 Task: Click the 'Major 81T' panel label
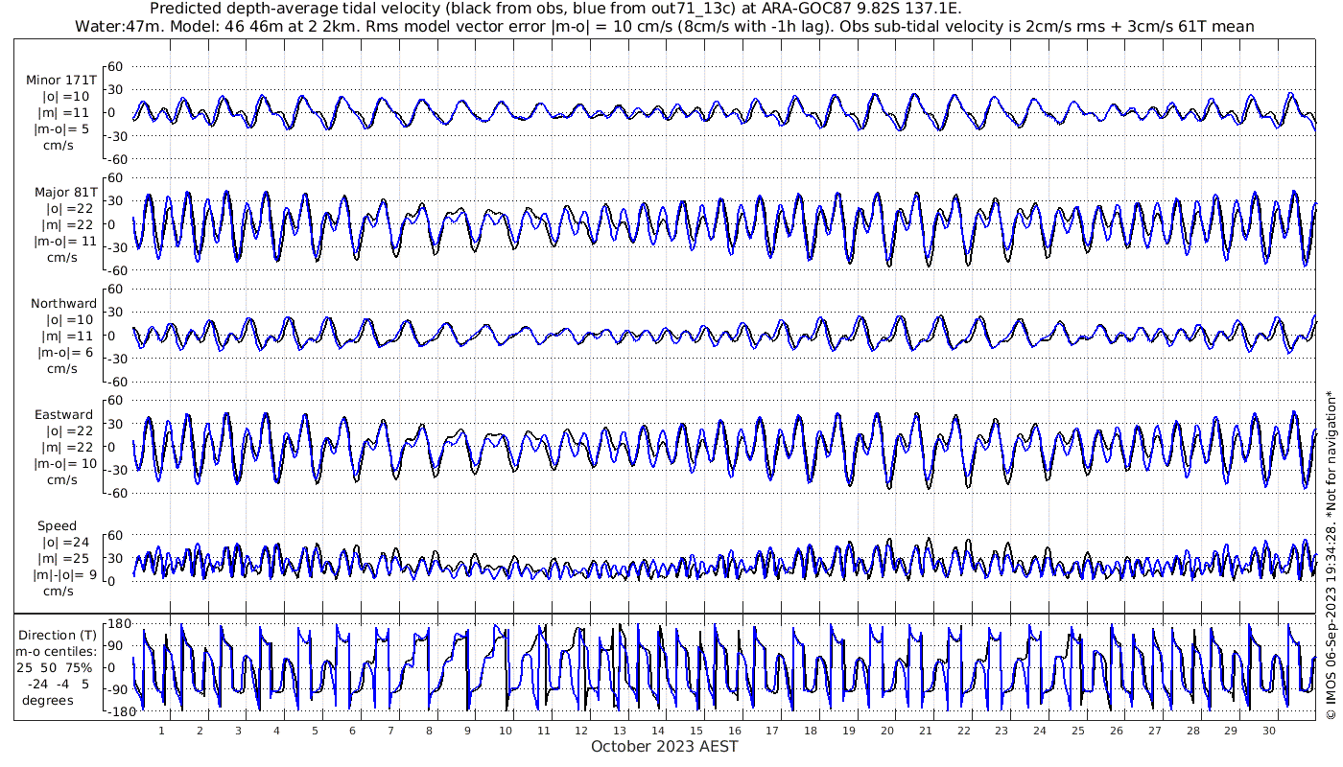(64, 192)
